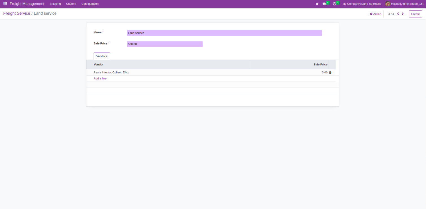
Task: Expand the Configuration menu
Action: coord(90,4)
